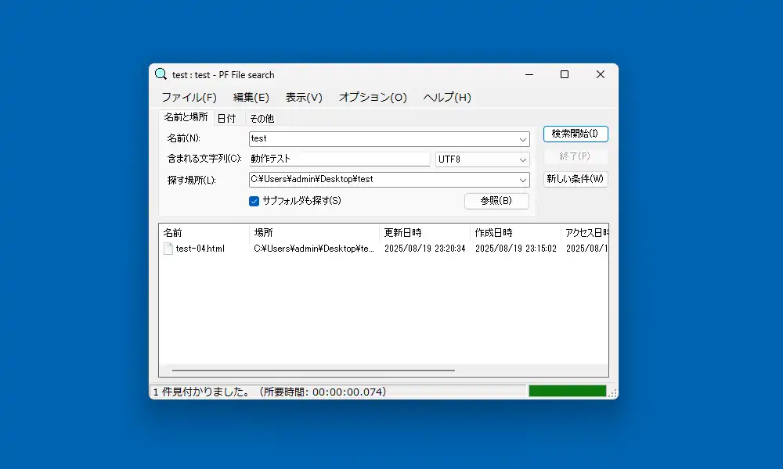
Task: Click the 参照(B) browse button
Action: coord(496,201)
